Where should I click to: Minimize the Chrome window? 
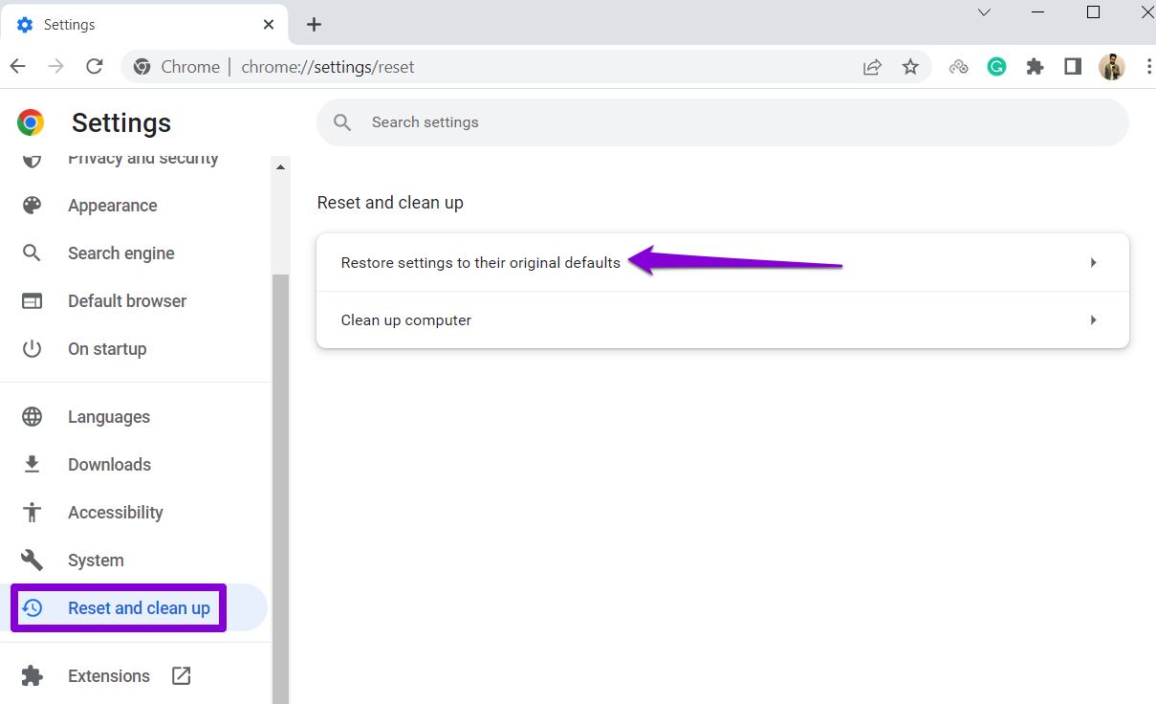1038,12
